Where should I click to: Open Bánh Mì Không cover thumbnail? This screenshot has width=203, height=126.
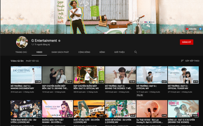[x=120, y=109]
